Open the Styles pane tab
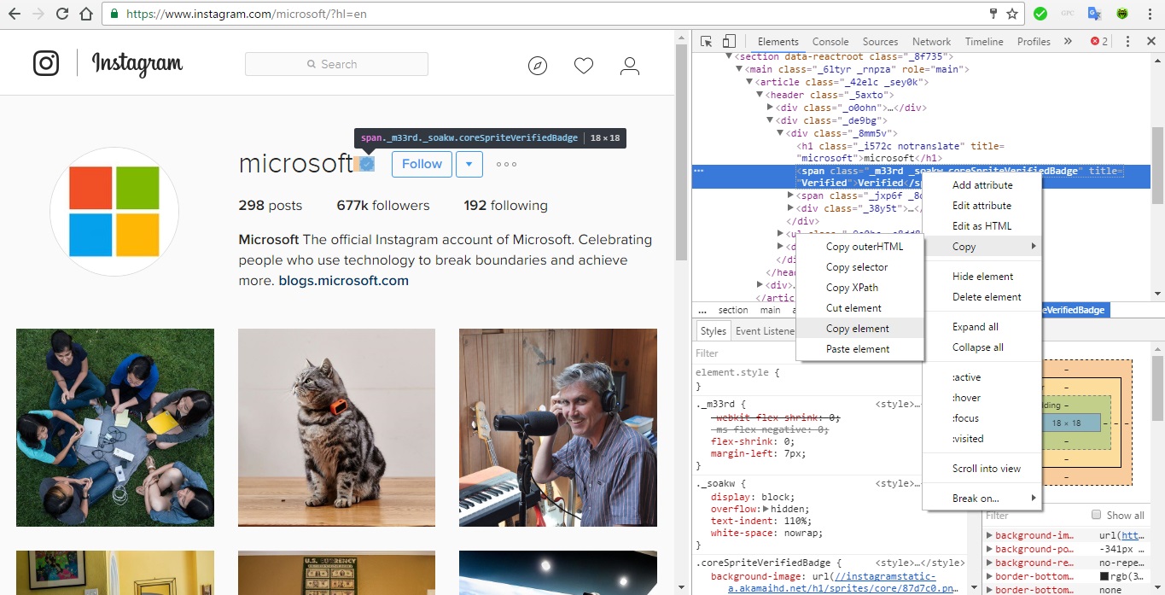 (x=713, y=331)
